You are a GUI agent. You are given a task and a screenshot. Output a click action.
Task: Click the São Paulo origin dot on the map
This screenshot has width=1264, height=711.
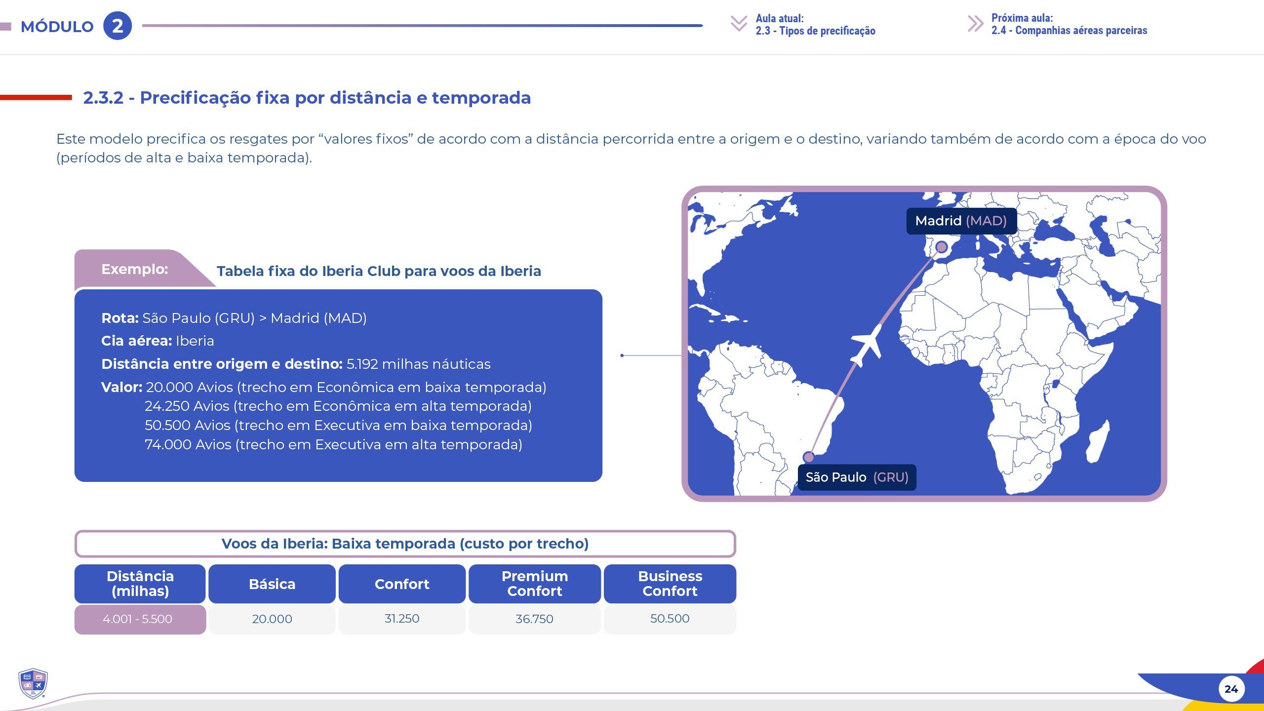click(809, 456)
